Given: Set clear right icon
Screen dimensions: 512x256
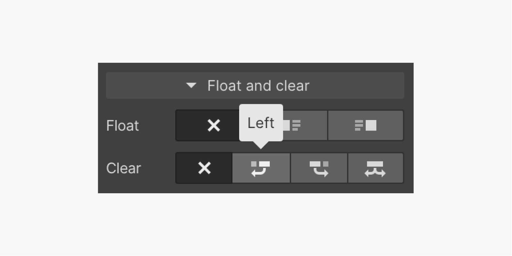Looking at the screenshot, I should pos(319,168).
